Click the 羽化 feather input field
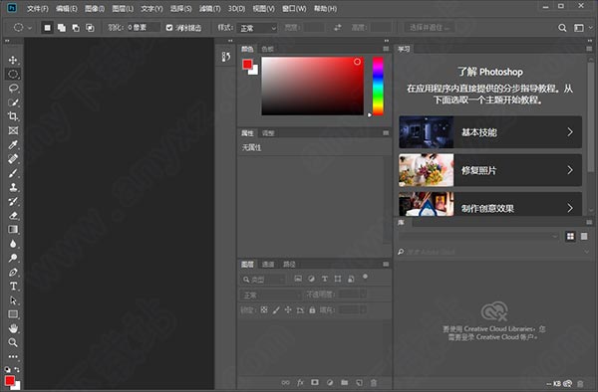Screen dimensions: 598x392 pos(144,28)
